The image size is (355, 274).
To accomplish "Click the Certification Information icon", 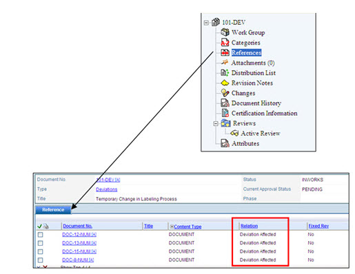I will pos(225,113).
